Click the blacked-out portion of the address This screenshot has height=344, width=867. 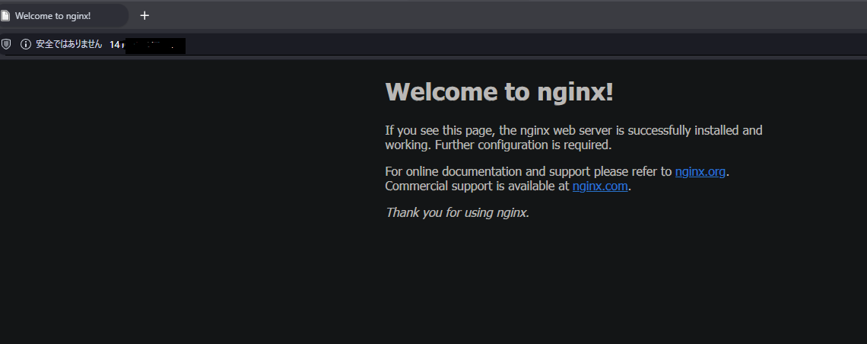156,46
